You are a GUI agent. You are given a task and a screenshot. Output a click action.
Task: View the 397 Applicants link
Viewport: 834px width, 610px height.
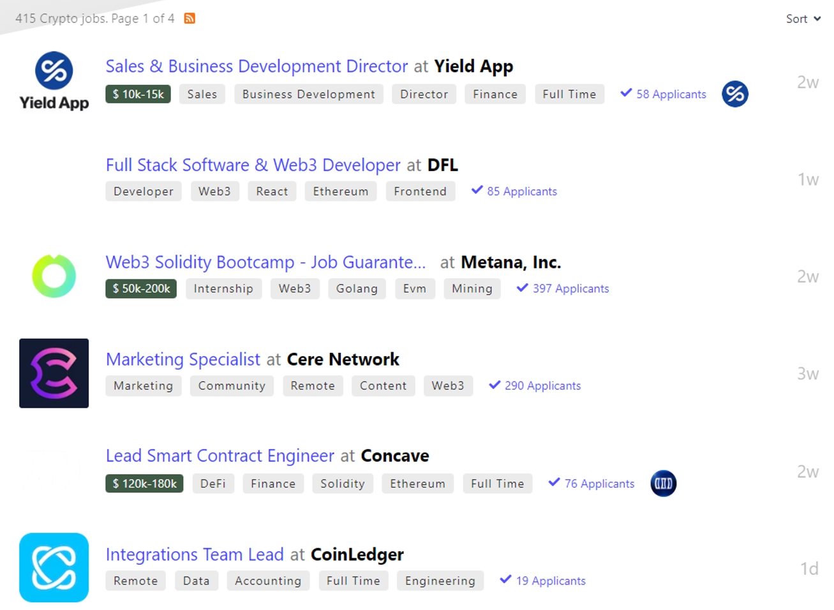(x=563, y=288)
